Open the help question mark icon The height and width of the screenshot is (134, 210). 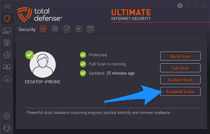188,6
